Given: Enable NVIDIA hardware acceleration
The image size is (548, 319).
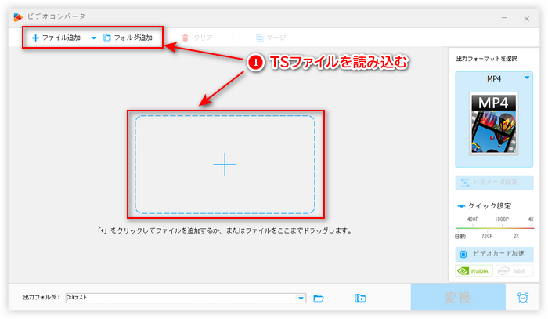Looking at the screenshot, I should coord(474,270).
